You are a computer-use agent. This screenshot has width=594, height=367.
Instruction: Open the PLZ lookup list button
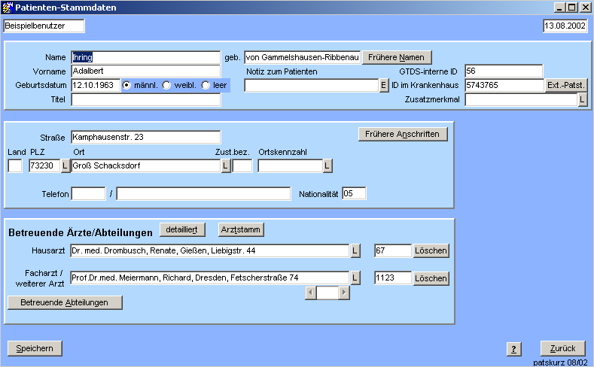tap(65, 165)
